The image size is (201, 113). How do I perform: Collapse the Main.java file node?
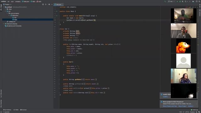click(x=9, y=15)
